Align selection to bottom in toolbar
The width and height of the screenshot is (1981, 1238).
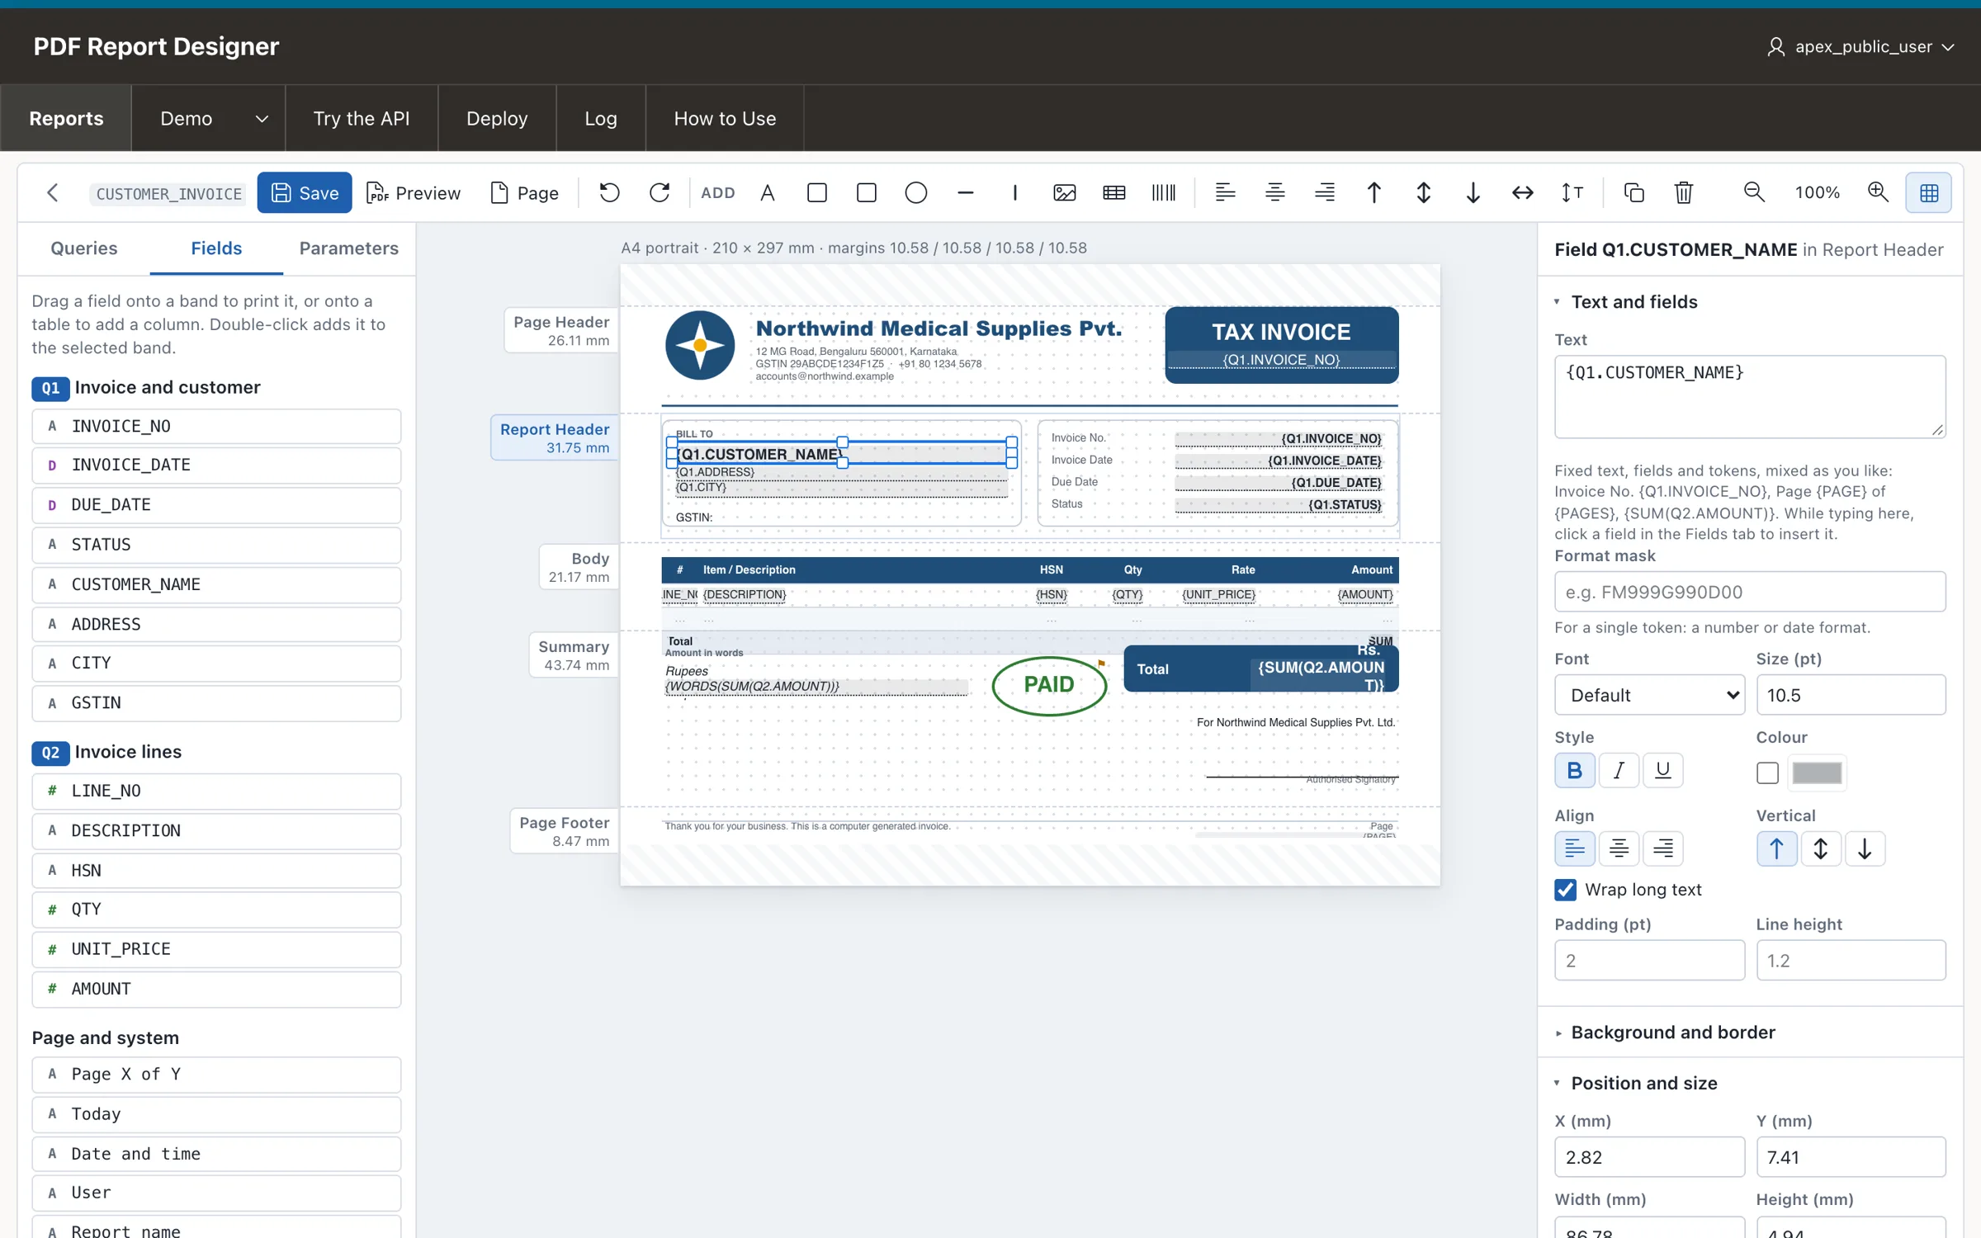click(1473, 192)
